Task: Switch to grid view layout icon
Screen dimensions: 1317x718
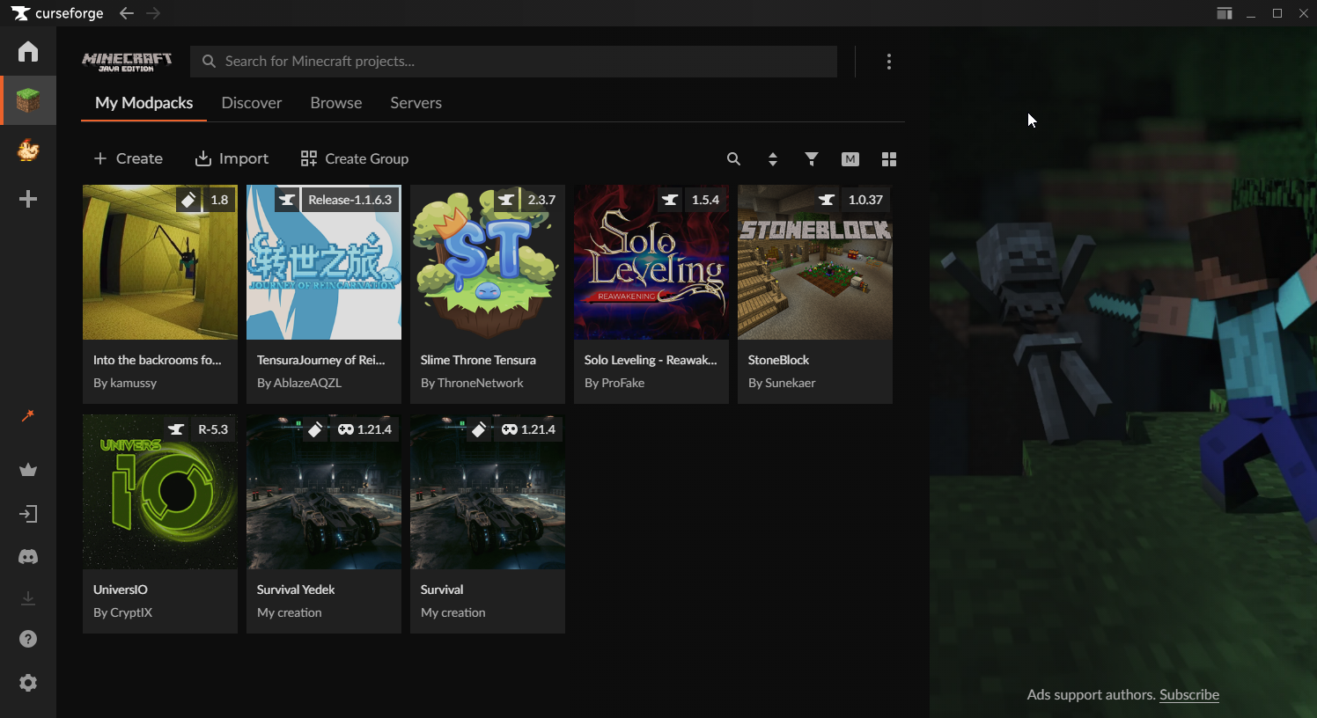Action: coord(889,159)
